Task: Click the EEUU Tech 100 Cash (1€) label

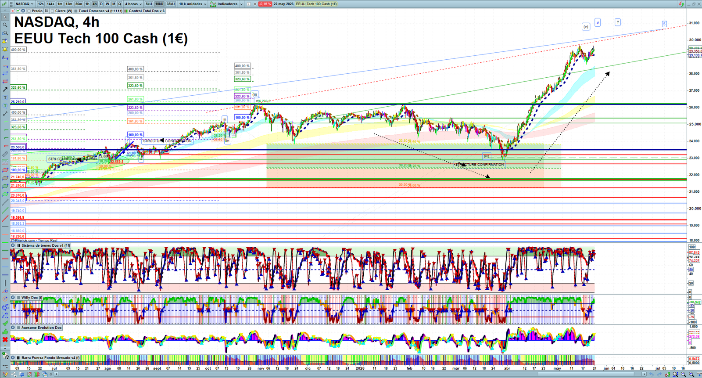Action: click(x=316, y=4)
